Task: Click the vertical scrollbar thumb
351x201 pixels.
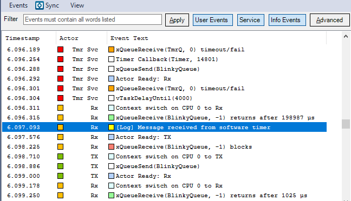Action: click(346, 124)
